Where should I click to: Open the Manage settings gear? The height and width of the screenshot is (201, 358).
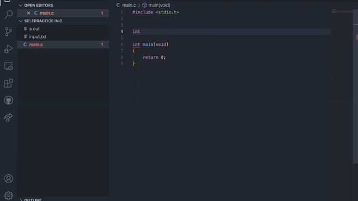click(x=8, y=195)
